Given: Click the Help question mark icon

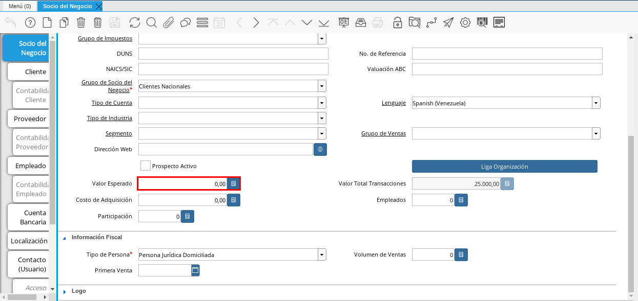Looking at the screenshot, I should coord(30,22).
